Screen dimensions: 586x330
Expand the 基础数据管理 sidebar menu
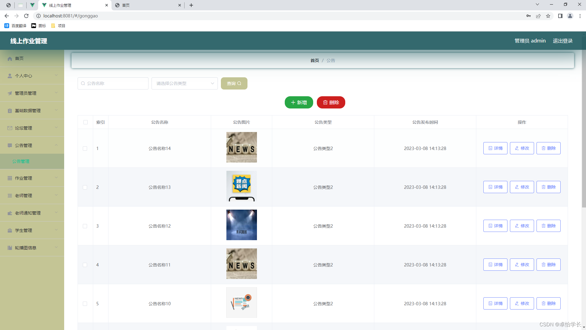click(x=32, y=111)
